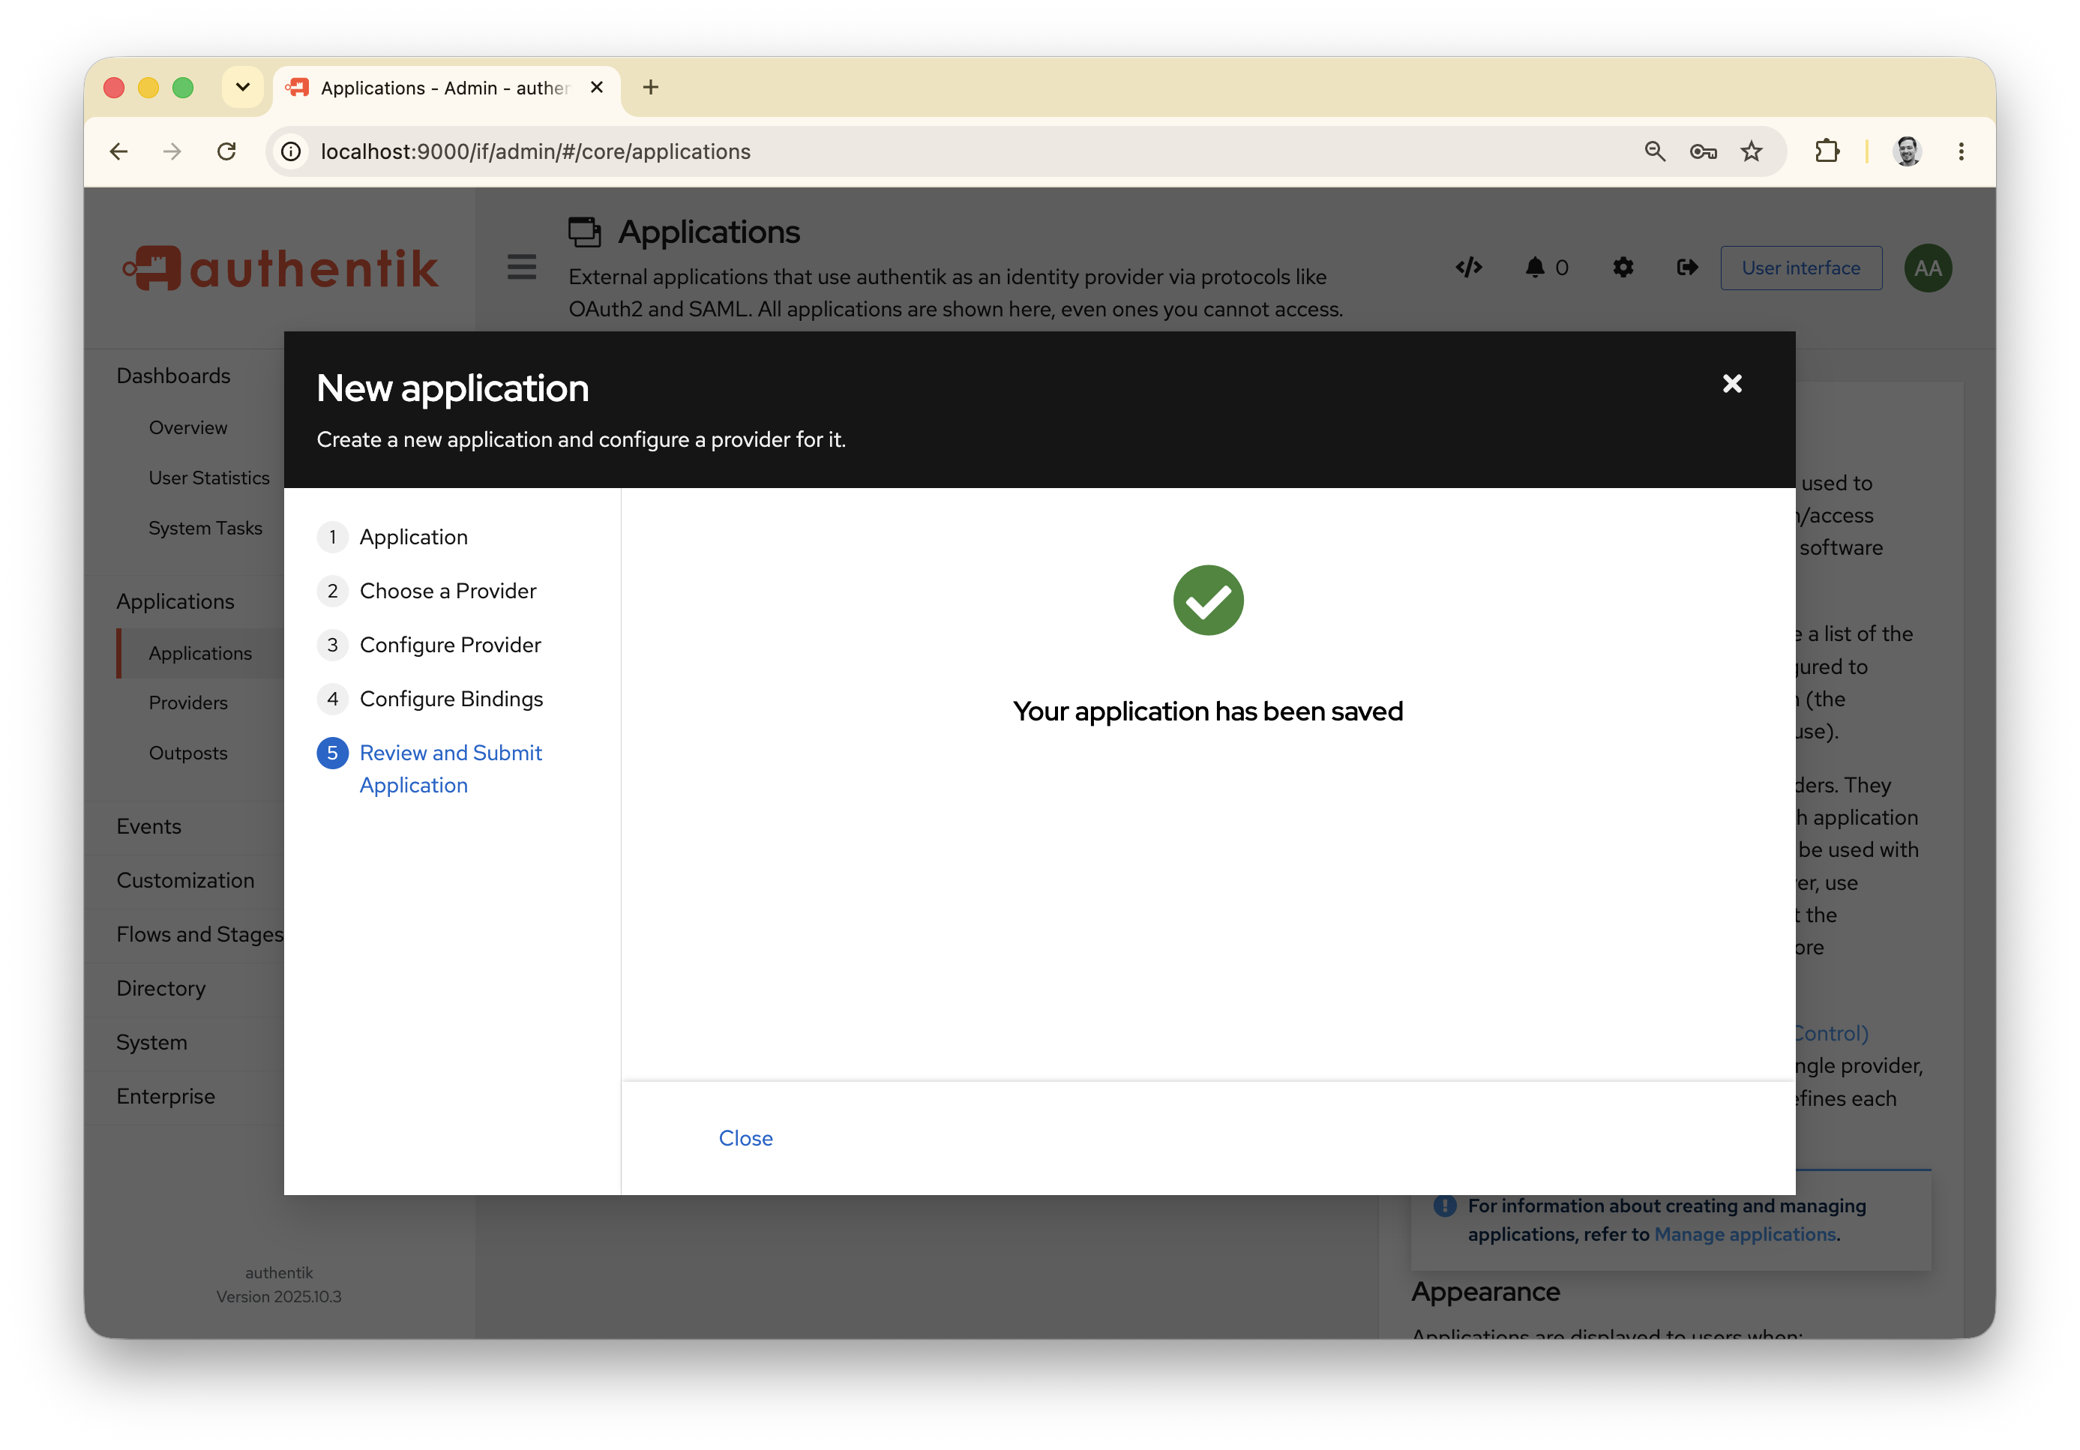
Task: Go back in the browser
Action: click(x=118, y=151)
